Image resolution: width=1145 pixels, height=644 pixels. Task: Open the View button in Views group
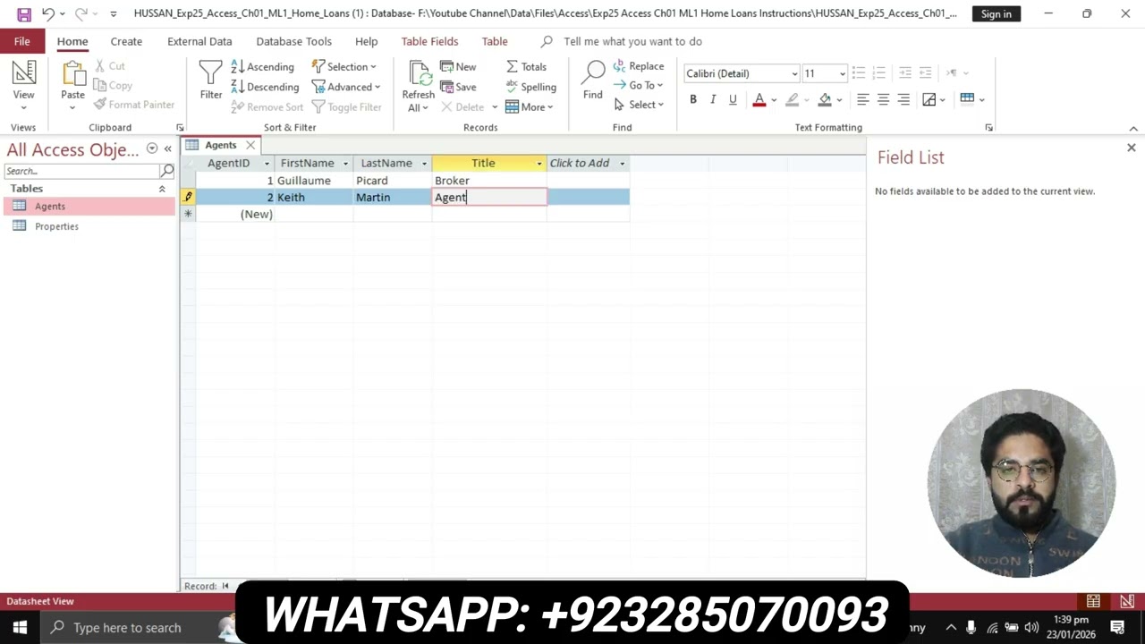click(x=23, y=85)
